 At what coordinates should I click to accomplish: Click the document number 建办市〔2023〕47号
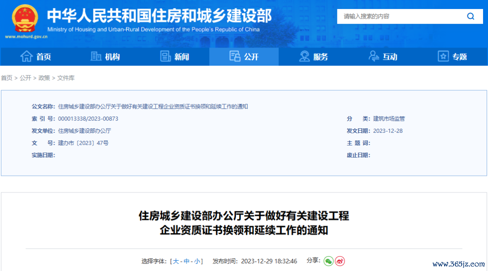point(83,143)
